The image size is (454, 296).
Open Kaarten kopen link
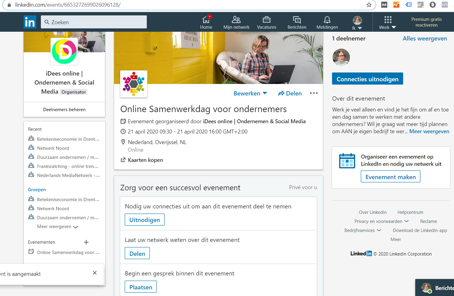[x=145, y=160]
